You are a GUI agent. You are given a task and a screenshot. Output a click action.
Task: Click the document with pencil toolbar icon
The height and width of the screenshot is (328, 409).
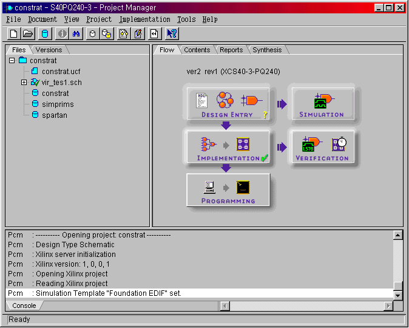click(x=138, y=33)
